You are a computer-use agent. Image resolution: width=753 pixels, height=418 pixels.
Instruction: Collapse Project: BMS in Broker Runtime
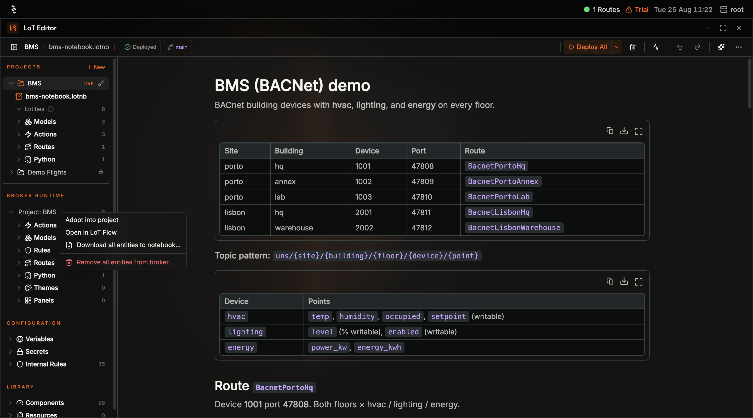pyautogui.click(x=12, y=212)
